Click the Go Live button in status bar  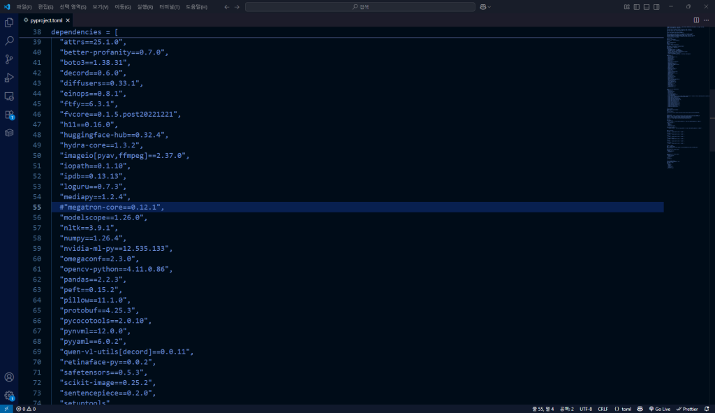[659, 409]
